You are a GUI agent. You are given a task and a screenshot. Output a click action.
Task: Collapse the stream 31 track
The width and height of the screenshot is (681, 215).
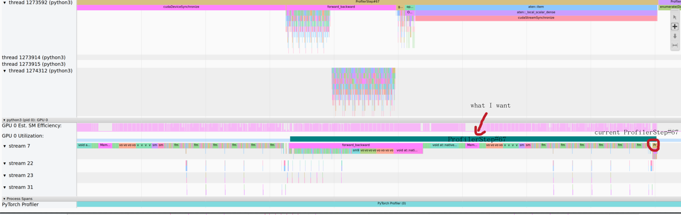[x=5, y=187]
